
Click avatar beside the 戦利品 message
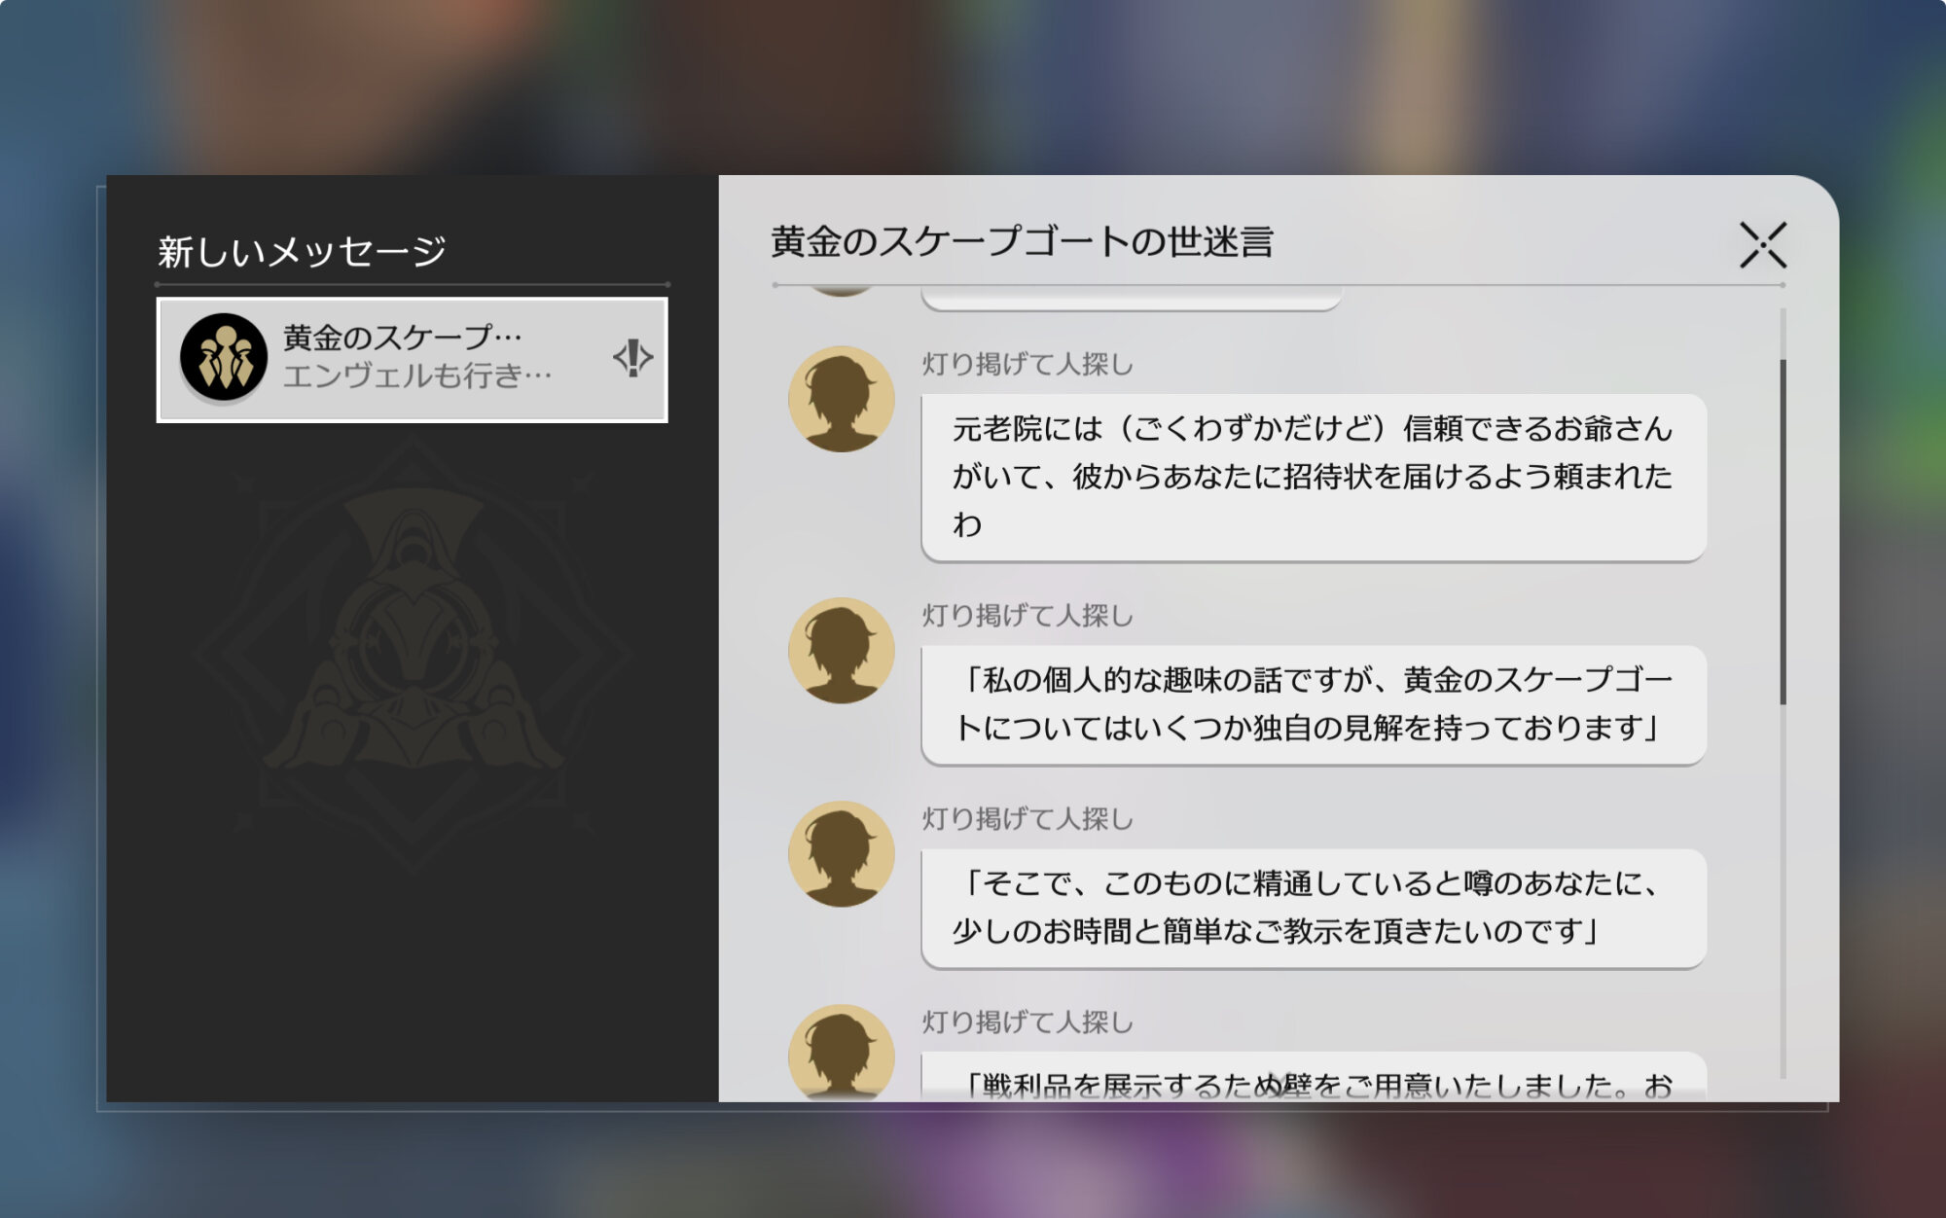coord(841,1053)
